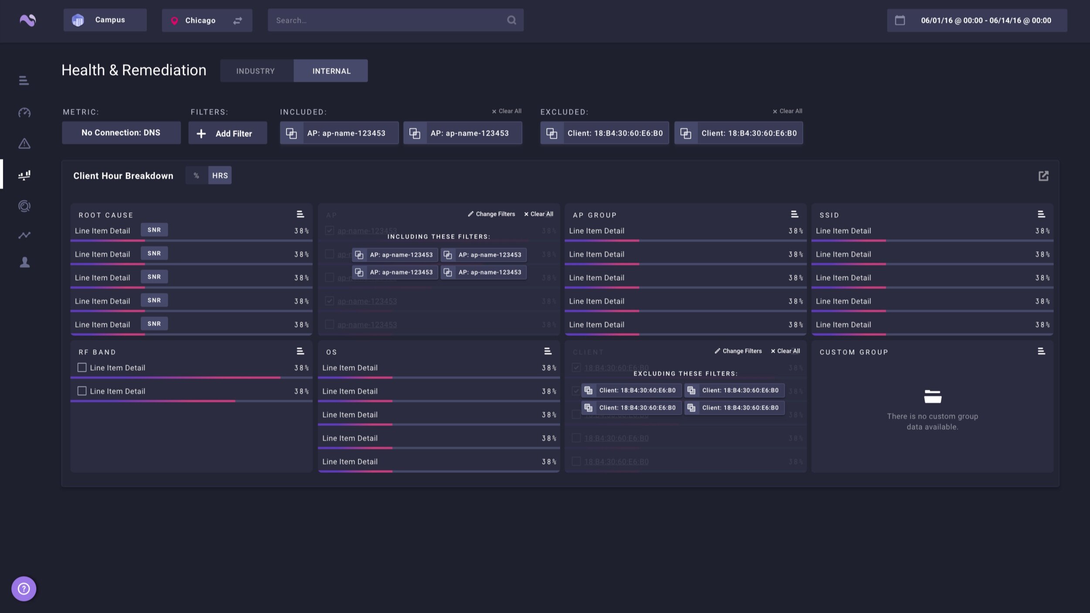Open the Root Cause panel menu
The height and width of the screenshot is (613, 1090).
pos(300,214)
